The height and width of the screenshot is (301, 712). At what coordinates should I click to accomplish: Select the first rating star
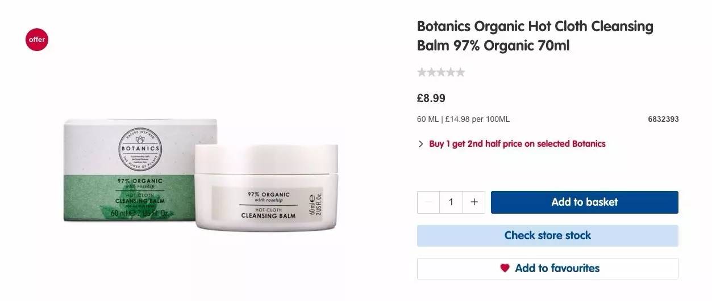coord(422,72)
